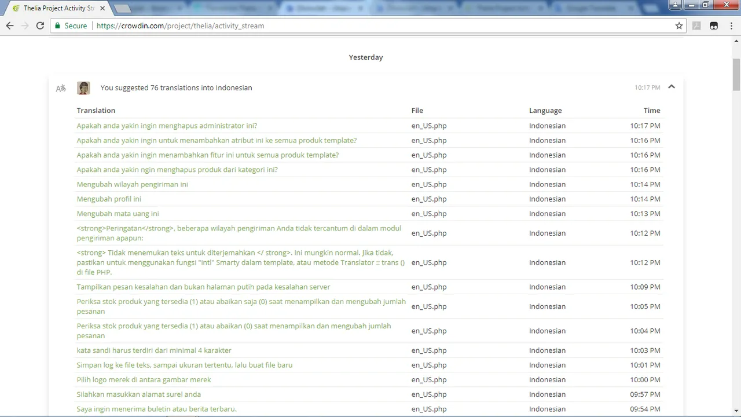
Task: Open 'Periksa stok produk ... abaikan saja (0)' translation
Action: (241, 306)
